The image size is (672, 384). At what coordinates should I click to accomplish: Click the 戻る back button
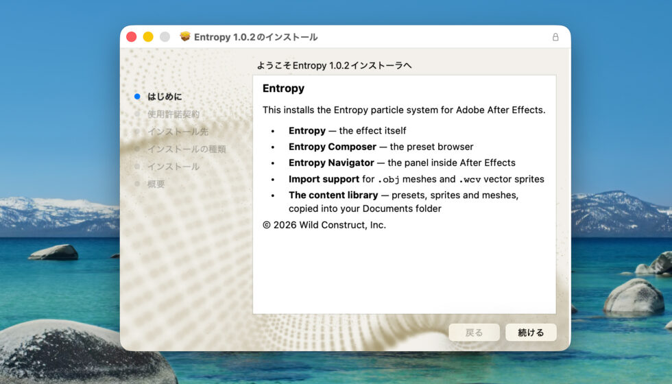point(474,332)
